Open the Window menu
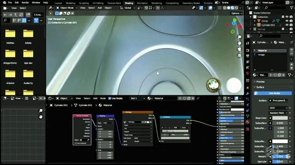The width and height of the screenshot is (295, 165). tap(36, 3)
